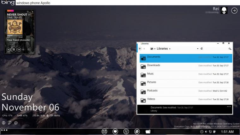Open the three dots taskbar menu

point(4,130)
